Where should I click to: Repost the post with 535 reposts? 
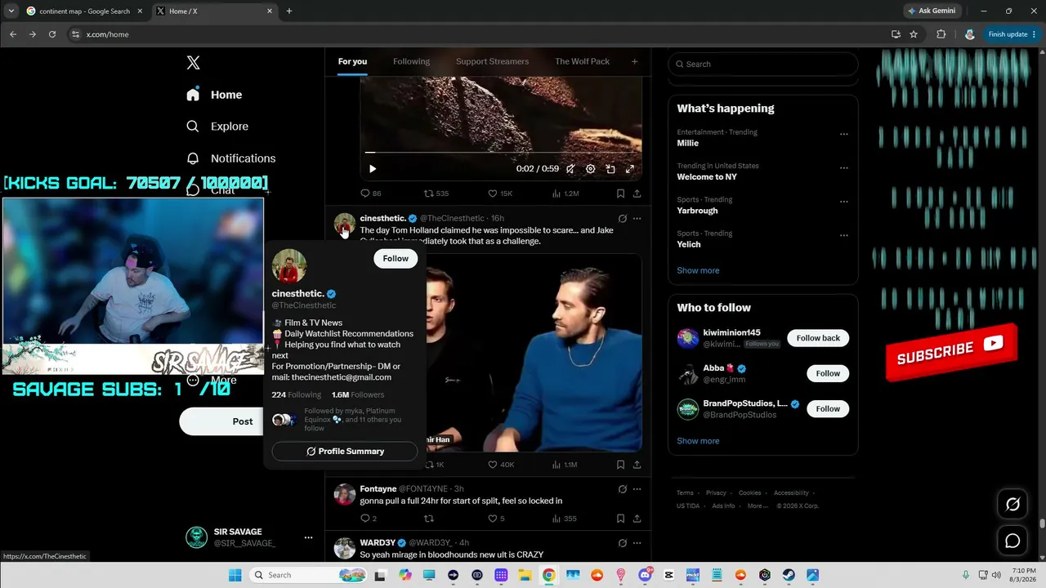tap(436, 194)
